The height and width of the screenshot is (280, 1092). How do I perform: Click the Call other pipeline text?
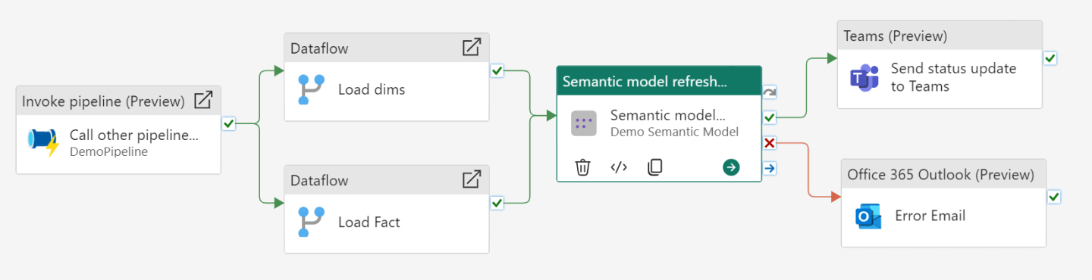click(133, 135)
